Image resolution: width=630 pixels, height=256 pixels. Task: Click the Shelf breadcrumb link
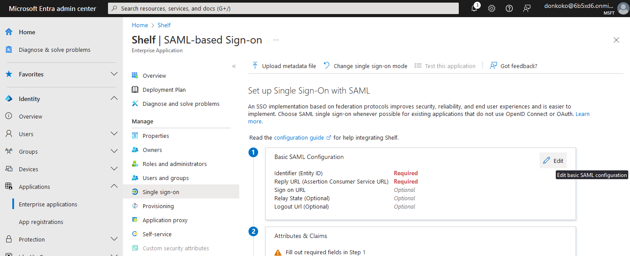(164, 25)
